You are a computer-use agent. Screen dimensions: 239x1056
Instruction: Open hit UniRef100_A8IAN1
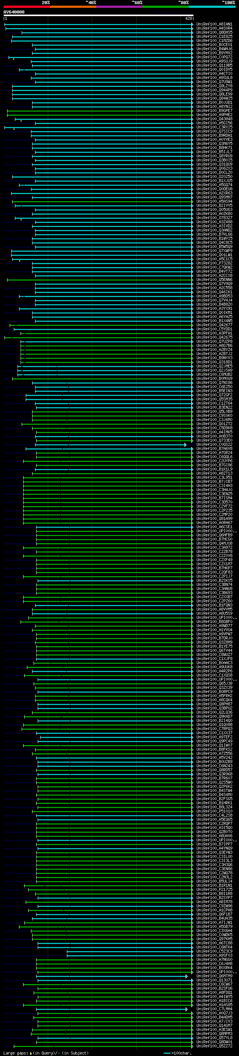coord(214,24)
